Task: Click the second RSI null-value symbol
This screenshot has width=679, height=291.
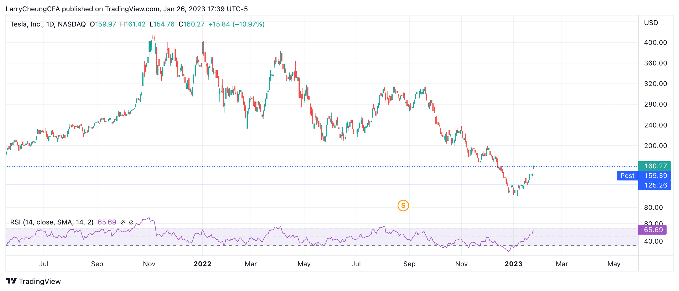Action: (131, 222)
